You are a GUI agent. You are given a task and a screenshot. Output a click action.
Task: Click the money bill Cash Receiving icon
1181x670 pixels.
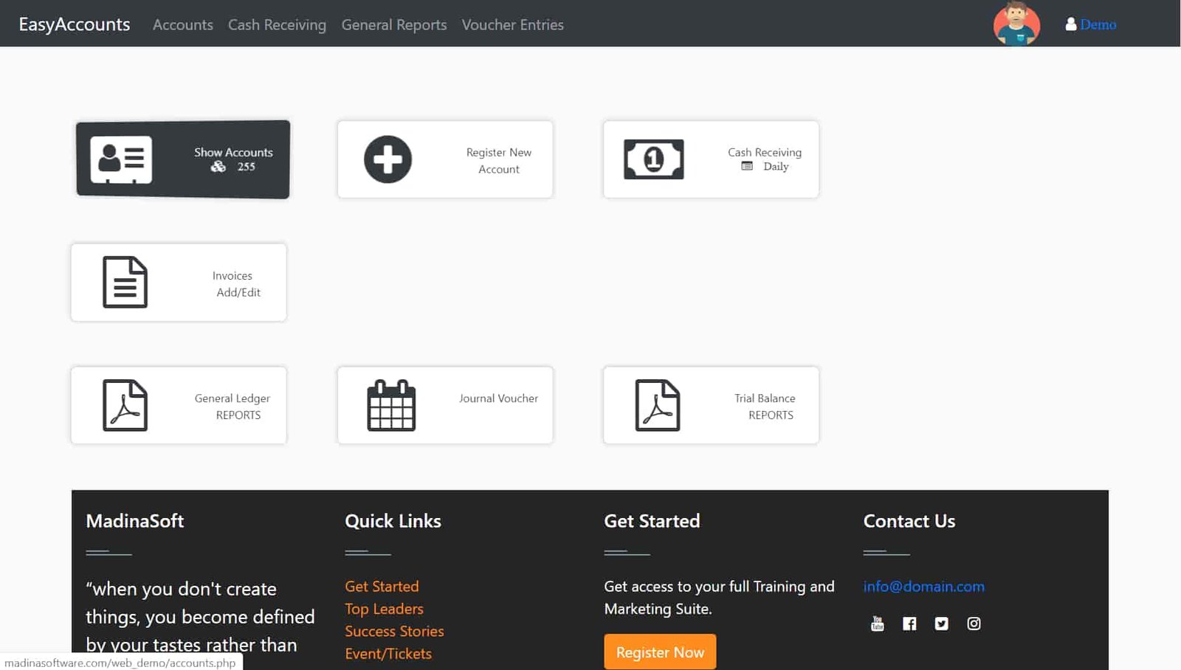coord(653,159)
